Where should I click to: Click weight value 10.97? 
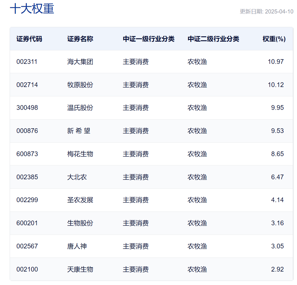click(x=276, y=62)
